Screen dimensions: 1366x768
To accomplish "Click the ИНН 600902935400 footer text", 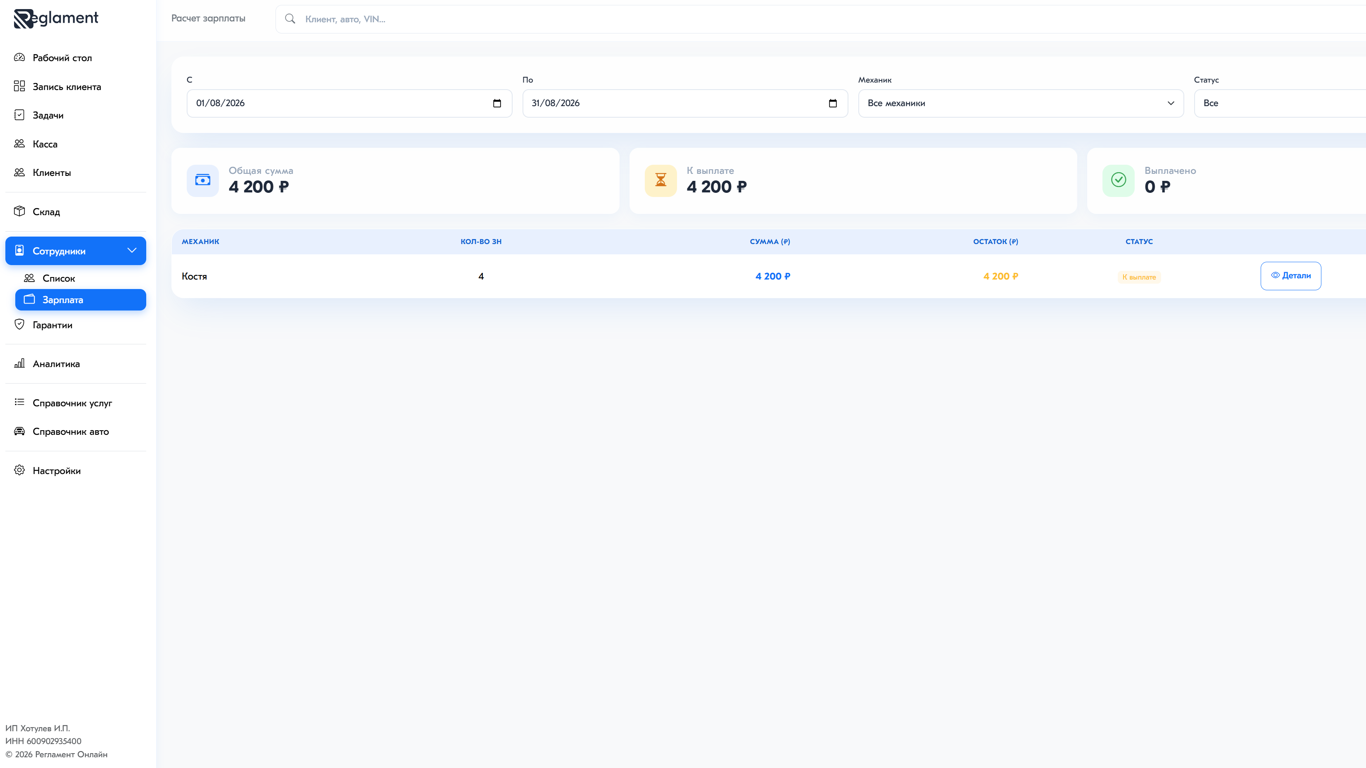I will pyautogui.click(x=43, y=741).
